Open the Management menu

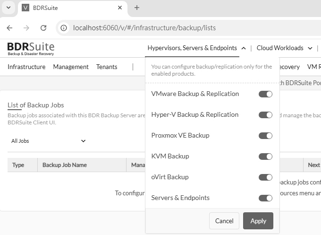coord(71,67)
